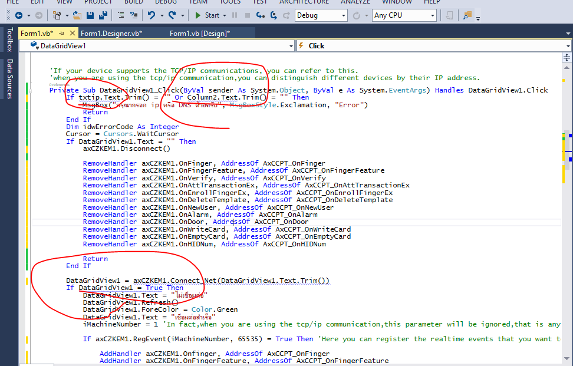Pin the Form1.vb tab
Image resolution: width=573 pixels, height=366 pixels.
(62, 34)
